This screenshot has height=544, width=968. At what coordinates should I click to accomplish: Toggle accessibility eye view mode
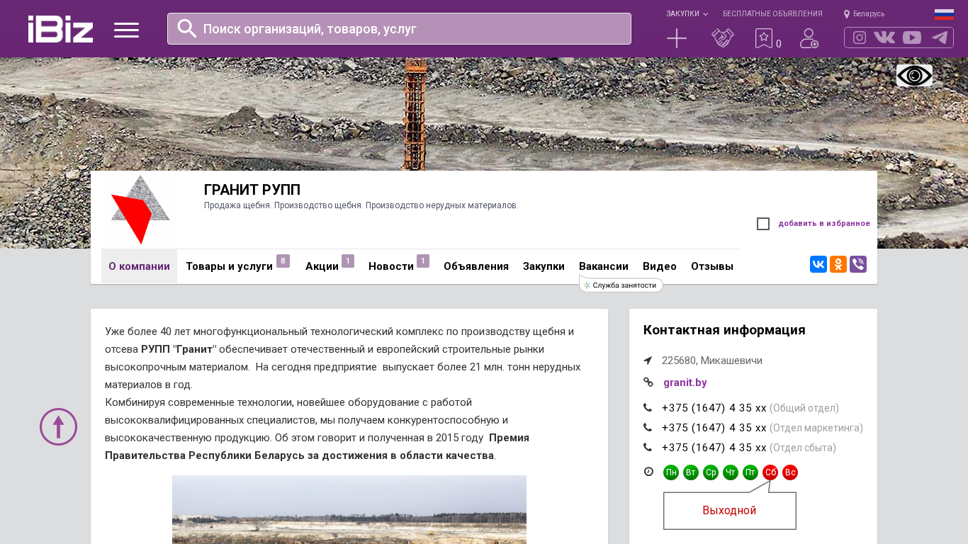click(914, 75)
